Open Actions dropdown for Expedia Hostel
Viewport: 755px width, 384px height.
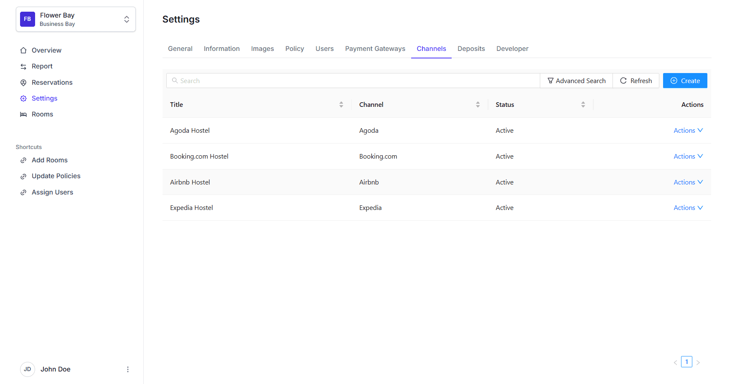[x=688, y=208]
